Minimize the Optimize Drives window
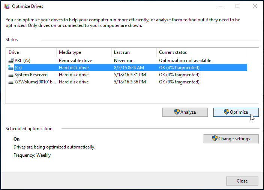The height and width of the screenshot is (190, 264). tap(220, 6)
